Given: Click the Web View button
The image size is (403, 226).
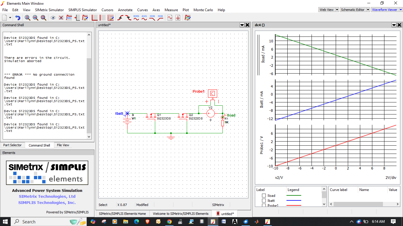Looking at the screenshot, I should click(327, 10).
